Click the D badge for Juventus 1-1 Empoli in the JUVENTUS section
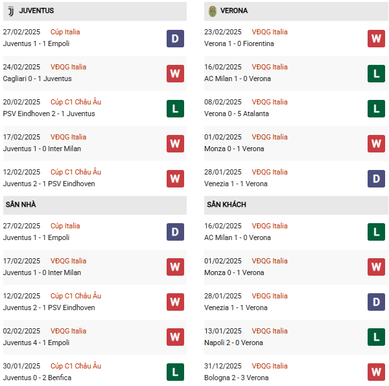 (x=175, y=38)
